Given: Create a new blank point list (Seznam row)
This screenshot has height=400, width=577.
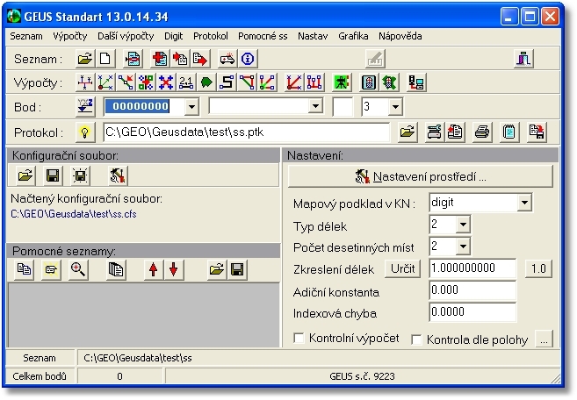Looking at the screenshot, I should click(105, 59).
